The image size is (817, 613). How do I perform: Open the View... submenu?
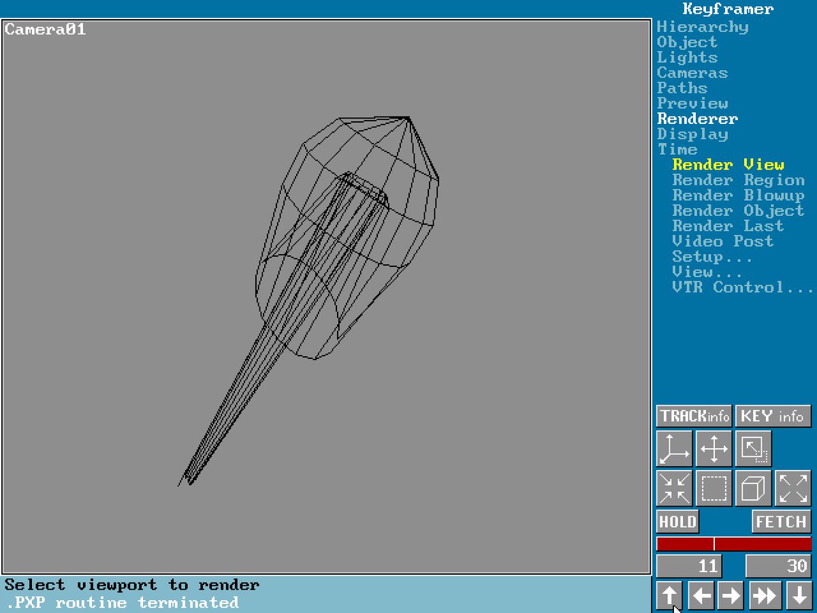(x=708, y=272)
